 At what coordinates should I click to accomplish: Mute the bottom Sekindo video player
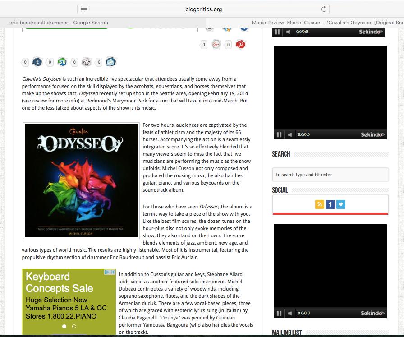tap(290, 313)
